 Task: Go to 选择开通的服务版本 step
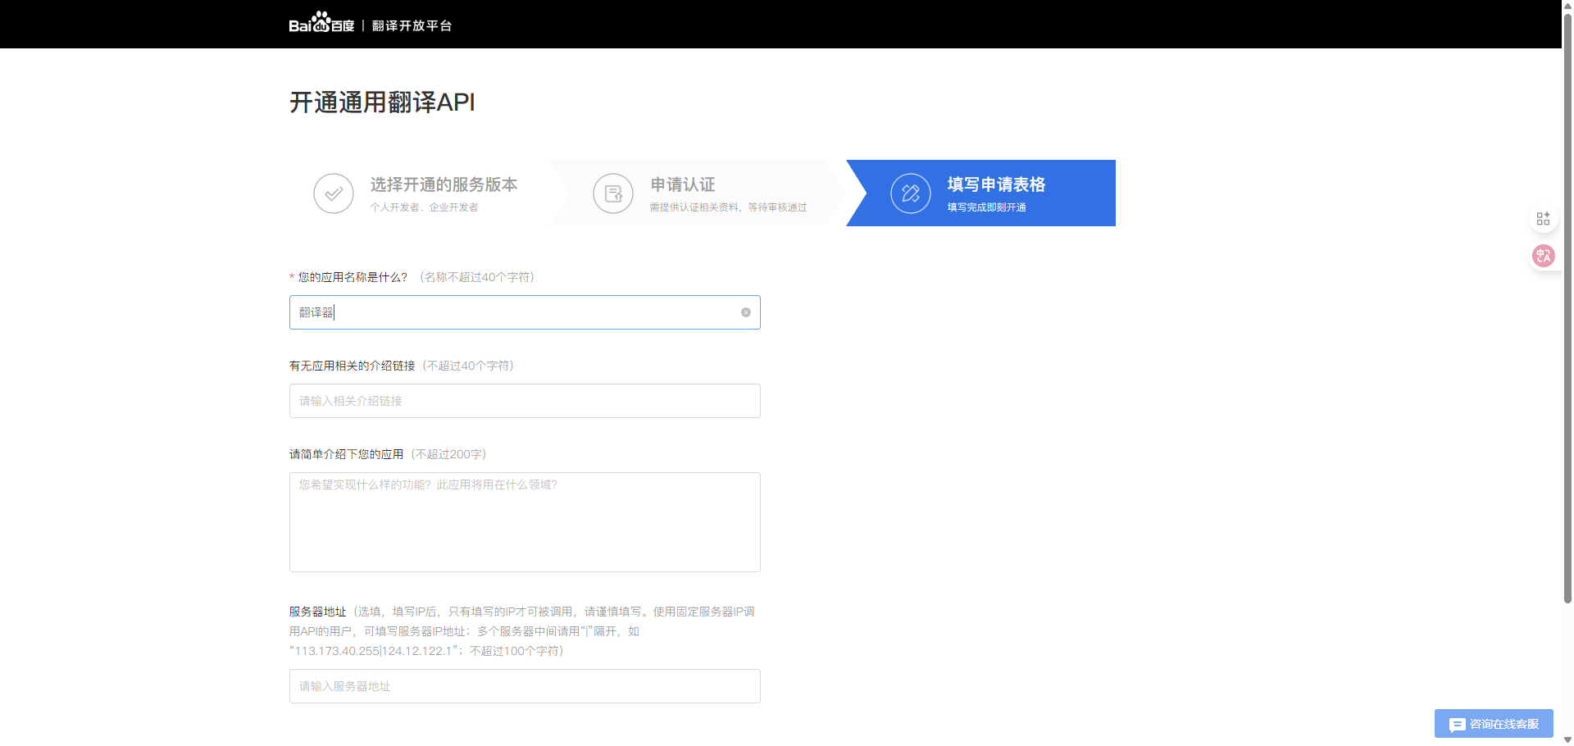tap(444, 184)
